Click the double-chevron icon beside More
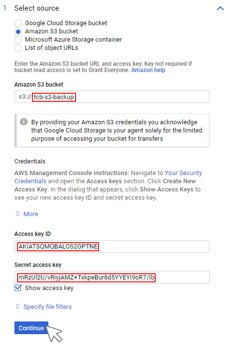The width and height of the screenshot is (229, 344). point(18,213)
